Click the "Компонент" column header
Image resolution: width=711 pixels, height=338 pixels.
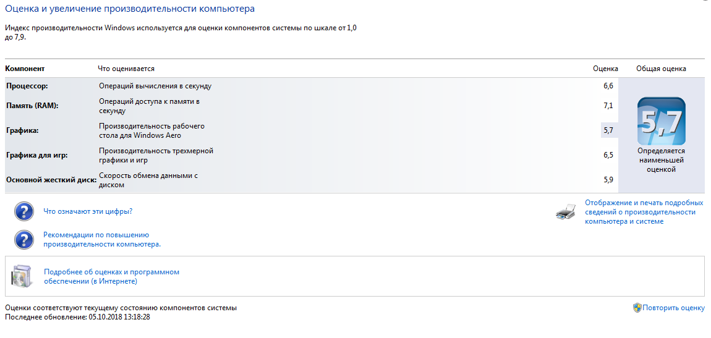pyautogui.click(x=25, y=69)
